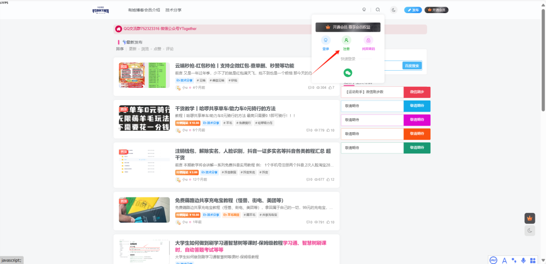Click the 开通会员 尊享会员权益 banner
This screenshot has height=264, width=546.
pos(348,27)
